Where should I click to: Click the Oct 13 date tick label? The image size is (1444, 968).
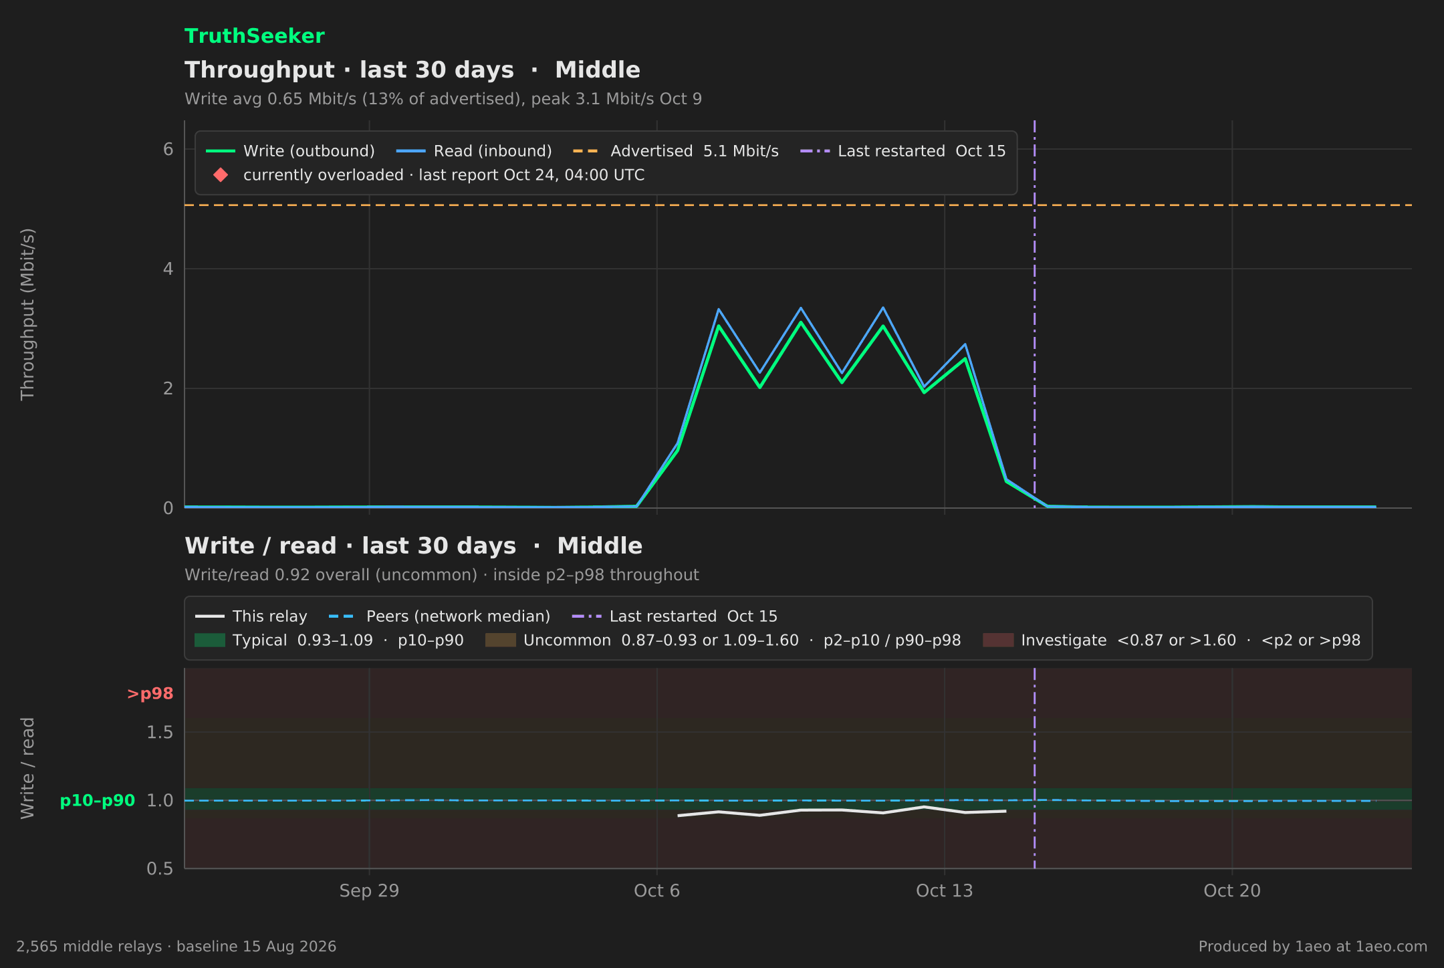[x=944, y=891]
